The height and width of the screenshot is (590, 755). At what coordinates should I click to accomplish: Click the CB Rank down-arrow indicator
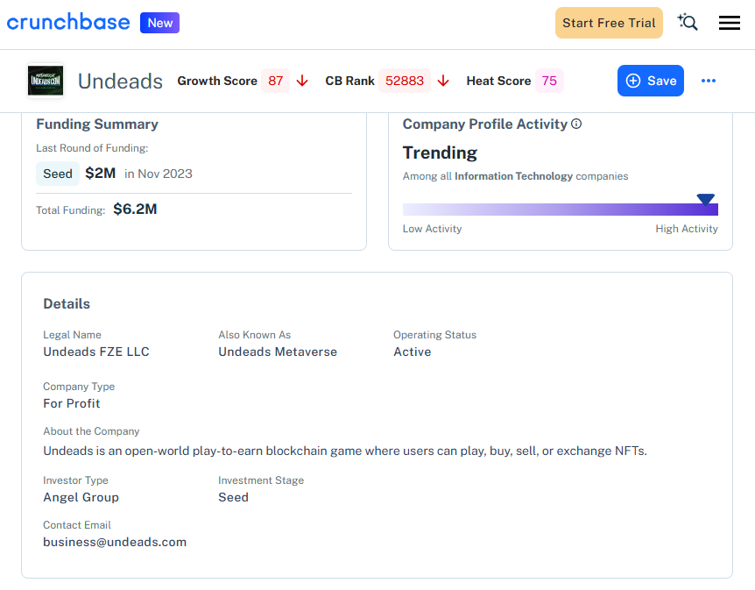click(443, 80)
